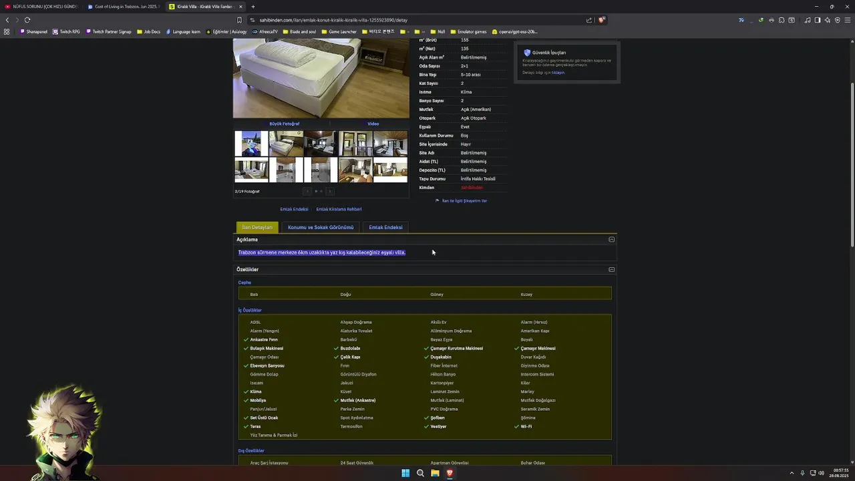Open Brave Shields lion icon

coord(601,20)
